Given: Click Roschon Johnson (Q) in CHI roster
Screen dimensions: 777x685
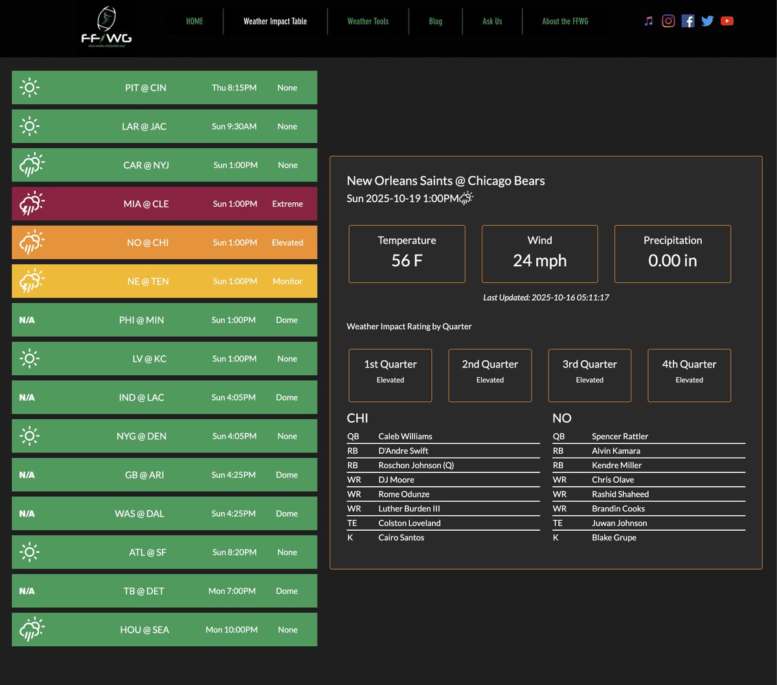Looking at the screenshot, I should (416, 465).
